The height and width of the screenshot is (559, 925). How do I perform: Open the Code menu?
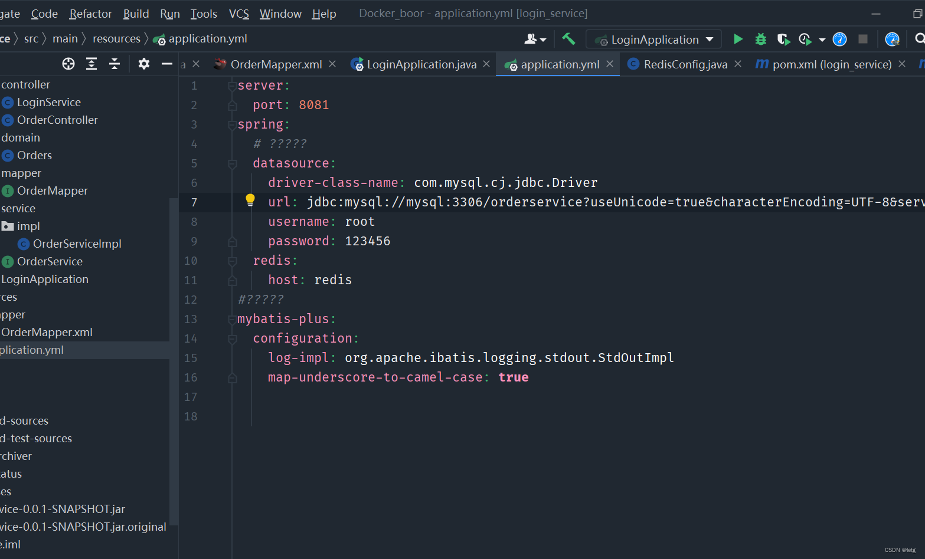(44, 14)
